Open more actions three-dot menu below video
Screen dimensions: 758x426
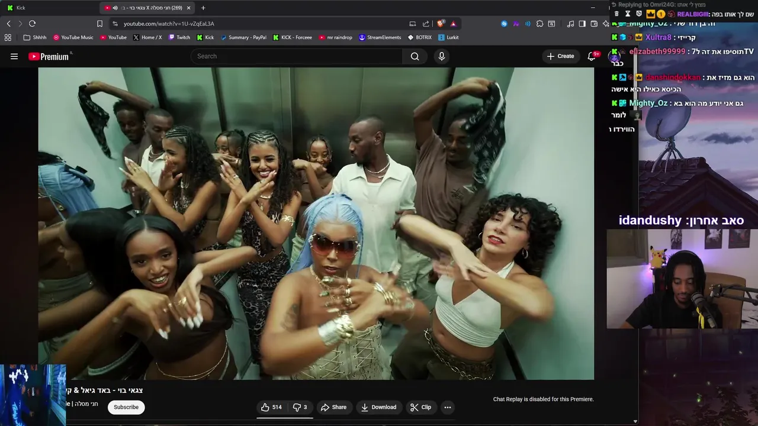point(448,407)
